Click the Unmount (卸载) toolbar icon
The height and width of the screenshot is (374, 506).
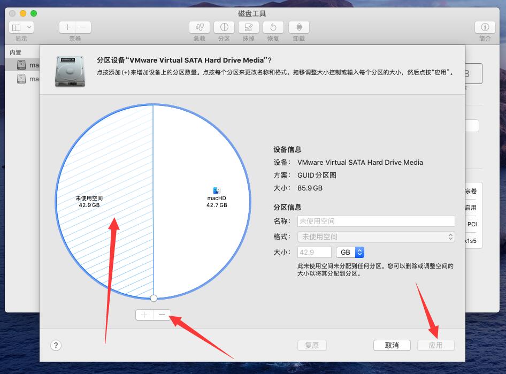pyautogui.click(x=299, y=27)
